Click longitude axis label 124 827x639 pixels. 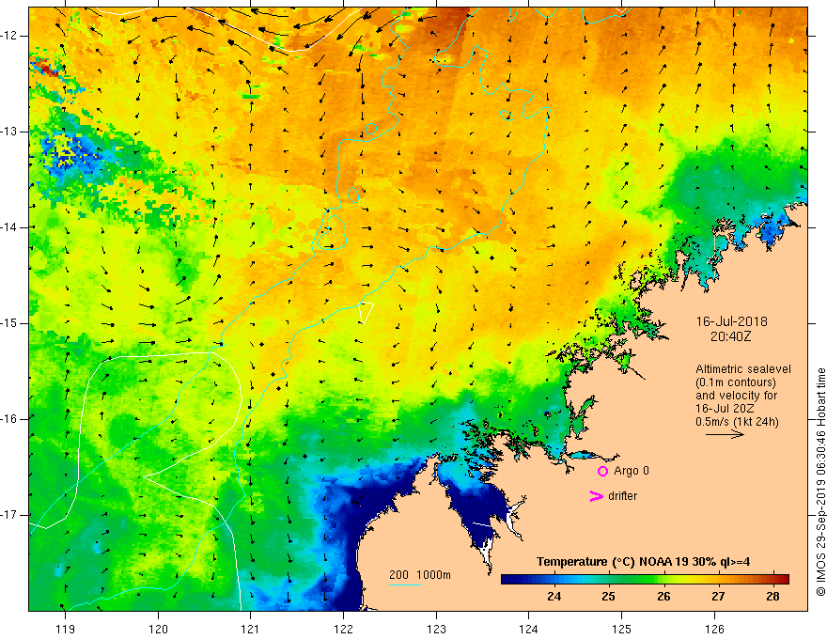(x=529, y=629)
